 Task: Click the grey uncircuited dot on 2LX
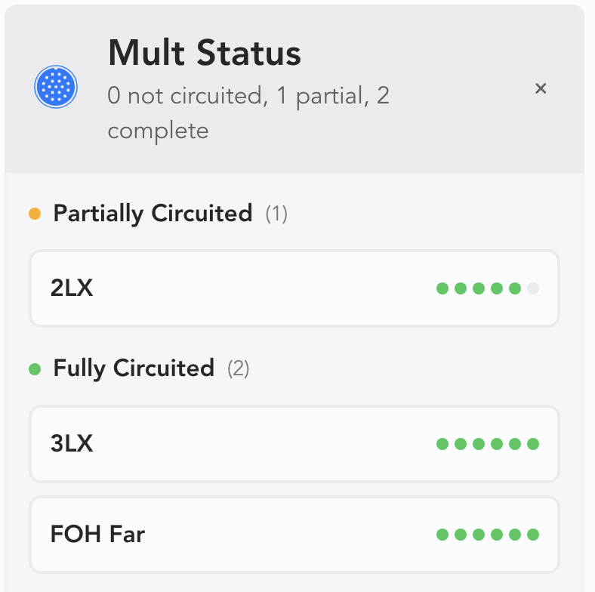click(x=533, y=288)
